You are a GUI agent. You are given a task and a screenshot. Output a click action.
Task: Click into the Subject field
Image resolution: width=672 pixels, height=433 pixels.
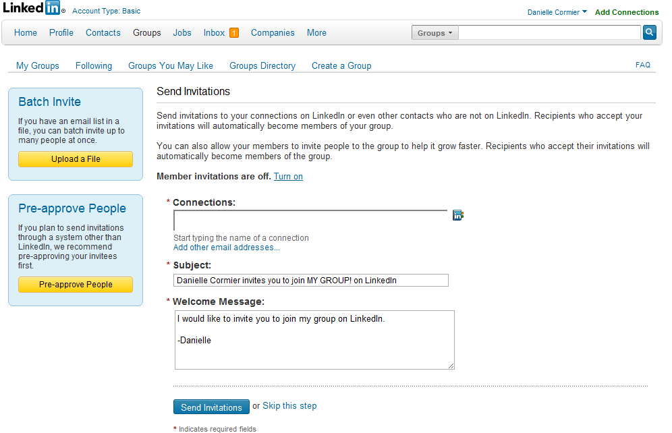coord(311,280)
